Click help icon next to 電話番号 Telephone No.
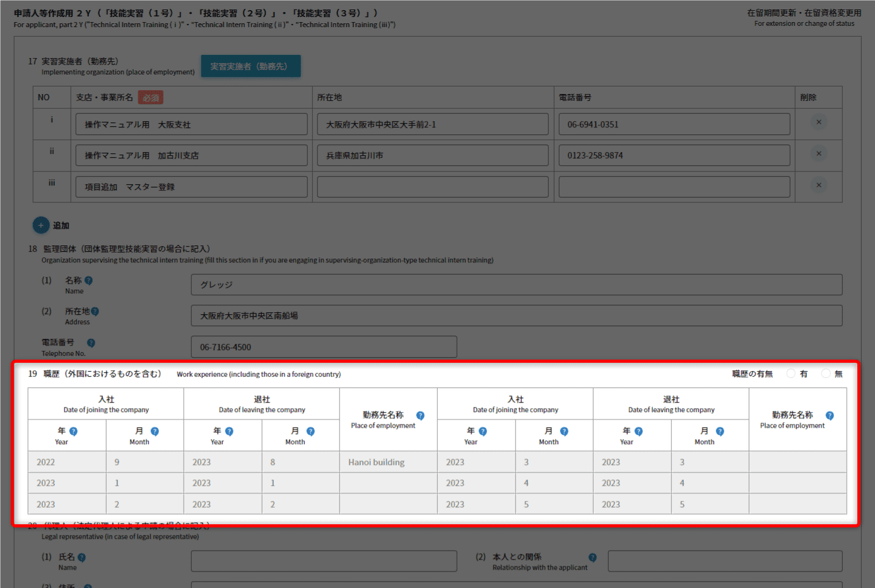The width and height of the screenshot is (875, 588). [x=91, y=343]
